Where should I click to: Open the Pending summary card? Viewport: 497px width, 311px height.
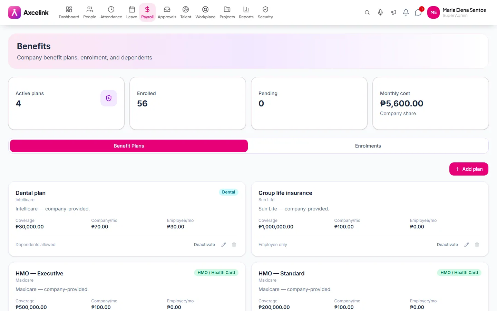click(309, 103)
